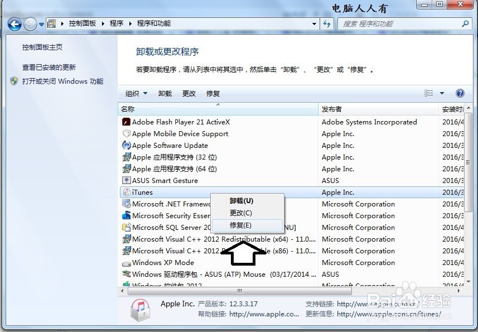Viewport: 478px width, 332px height.
Task: Click the vertical scrollbar thumb
Action: click(x=468, y=162)
